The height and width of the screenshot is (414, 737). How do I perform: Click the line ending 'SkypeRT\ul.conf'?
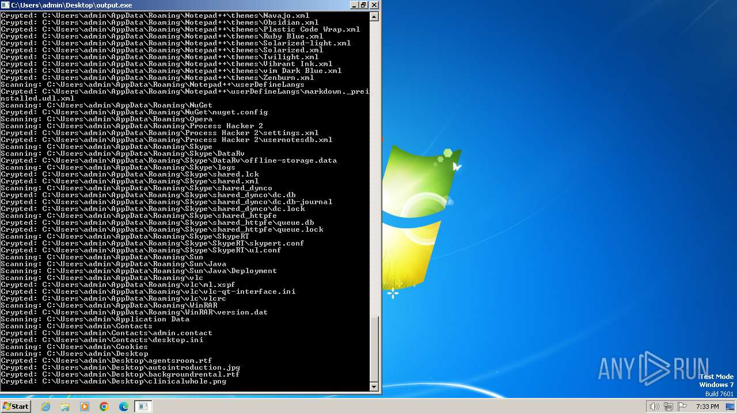(x=141, y=250)
